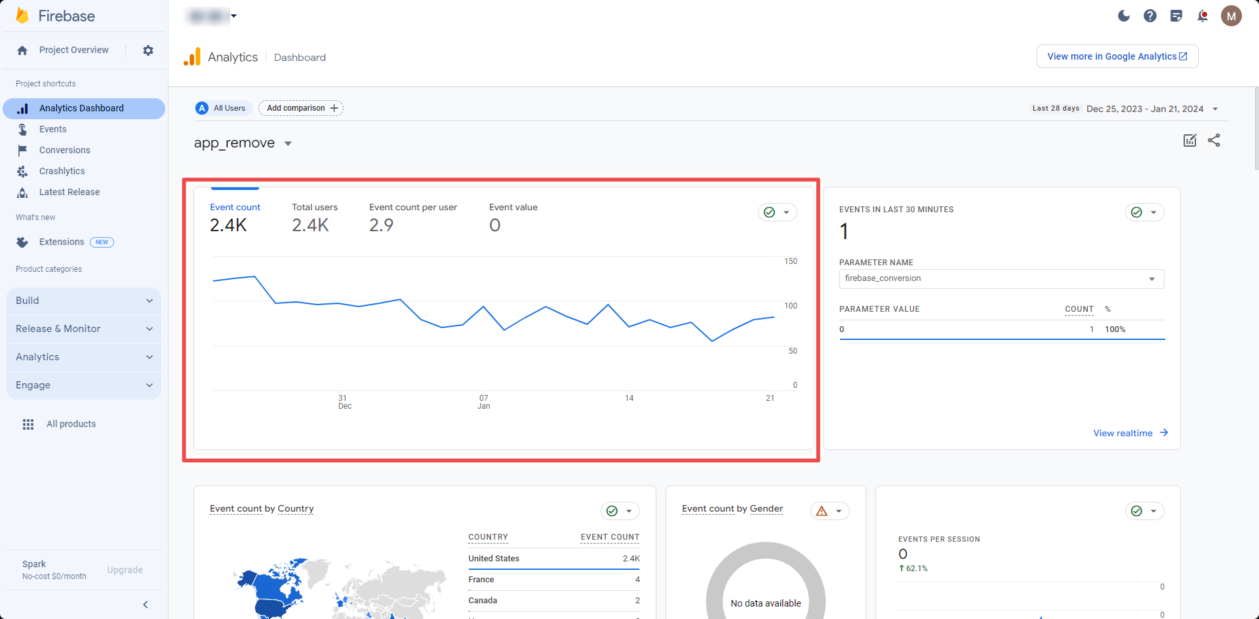The width and height of the screenshot is (1259, 619).
Task: Click the United States table row
Action: click(x=553, y=559)
